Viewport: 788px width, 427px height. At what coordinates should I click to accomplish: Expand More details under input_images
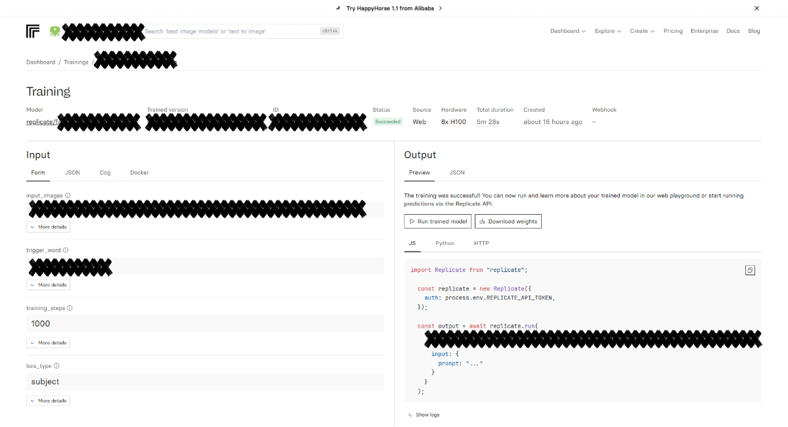[x=48, y=227]
